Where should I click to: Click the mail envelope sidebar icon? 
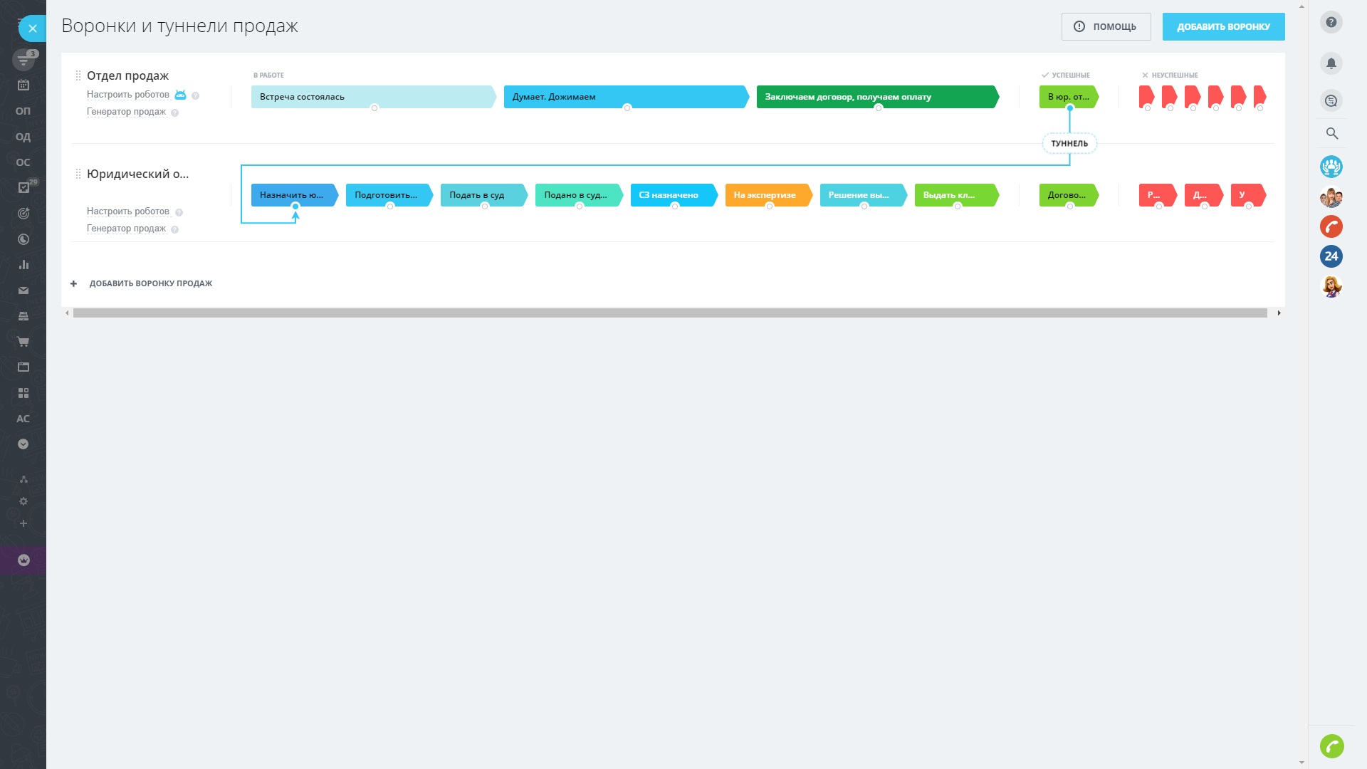(x=23, y=291)
